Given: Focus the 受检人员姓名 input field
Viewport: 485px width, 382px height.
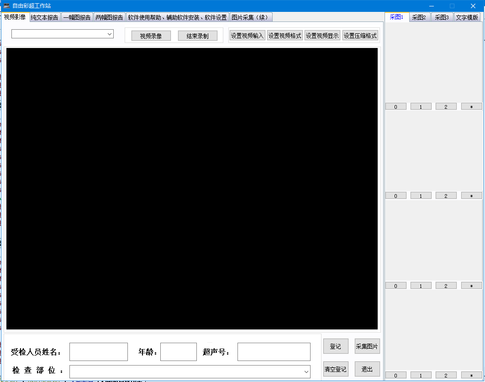Looking at the screenshot, I should [x=99, y=352].
